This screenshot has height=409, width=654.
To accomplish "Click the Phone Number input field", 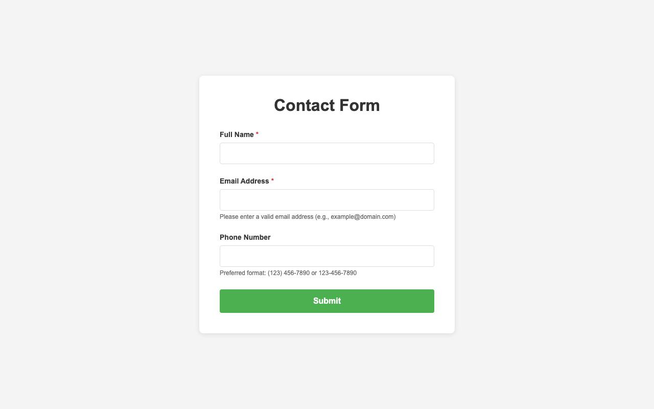I will [326, 256].
